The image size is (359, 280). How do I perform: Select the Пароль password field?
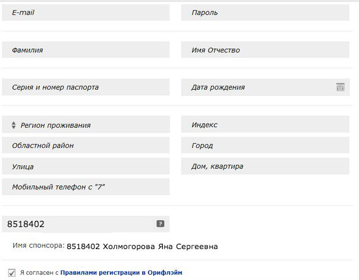coord(265,12)
